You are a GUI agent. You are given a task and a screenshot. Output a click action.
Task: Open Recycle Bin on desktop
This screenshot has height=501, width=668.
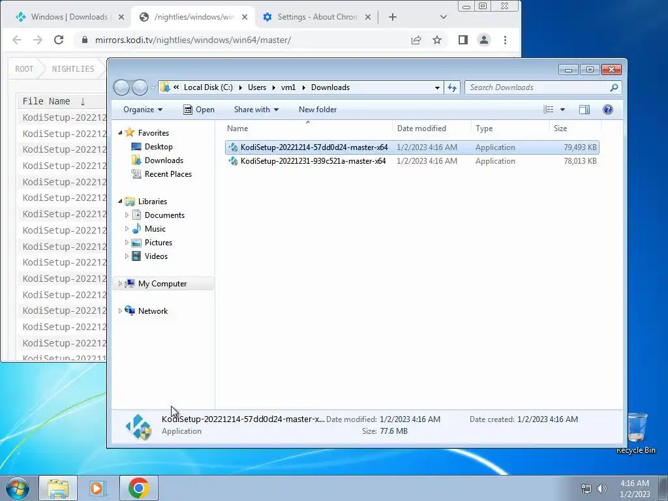pyautogui.click(x=637, y=433)
